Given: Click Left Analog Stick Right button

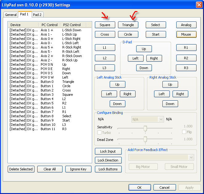Looking at the screenshot, I should 128,94.
